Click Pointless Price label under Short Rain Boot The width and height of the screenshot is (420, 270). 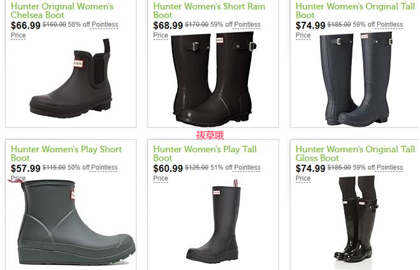(247, 25)
